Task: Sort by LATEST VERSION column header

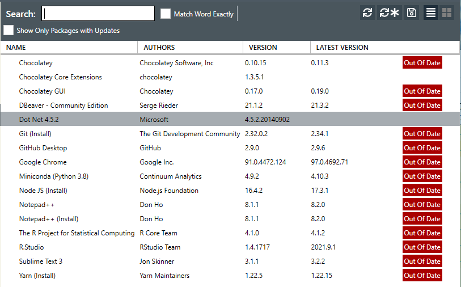Action: (x=342, y=47)
